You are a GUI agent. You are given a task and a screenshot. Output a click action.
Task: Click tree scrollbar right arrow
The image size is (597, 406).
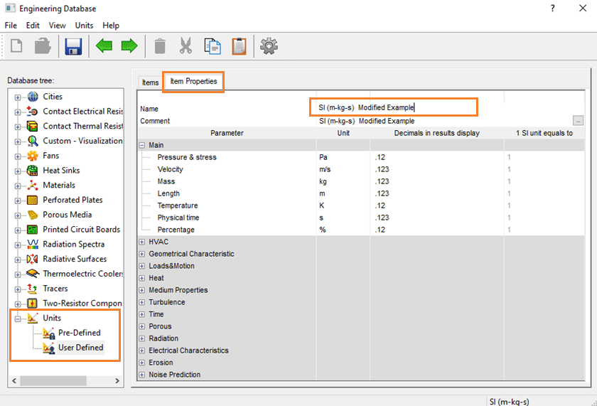click(x=117, y=381)
